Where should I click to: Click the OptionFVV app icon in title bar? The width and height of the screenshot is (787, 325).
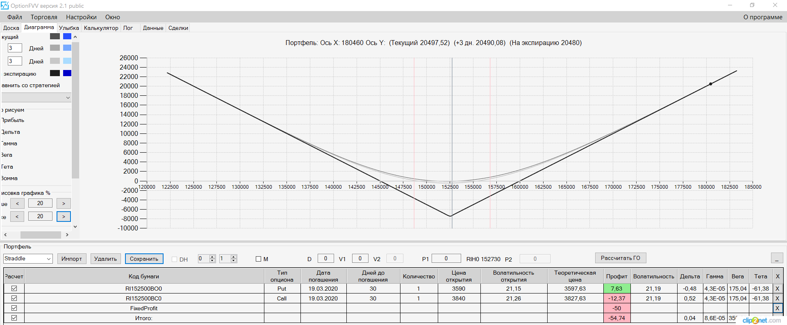click(x=5, y=6)
